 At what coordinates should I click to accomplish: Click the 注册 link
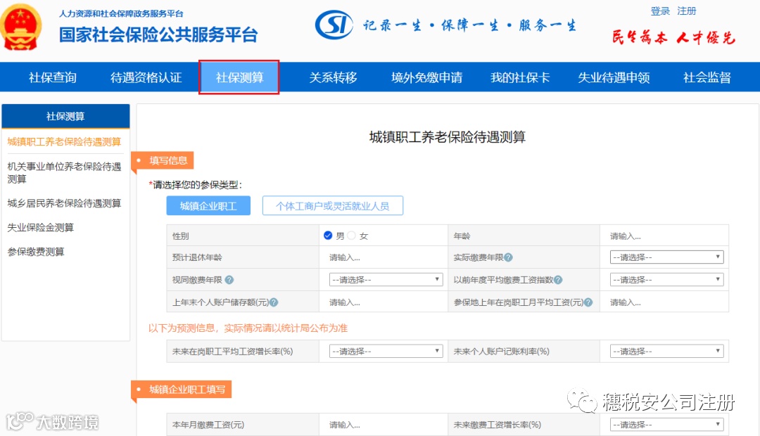tap(686, 11)
